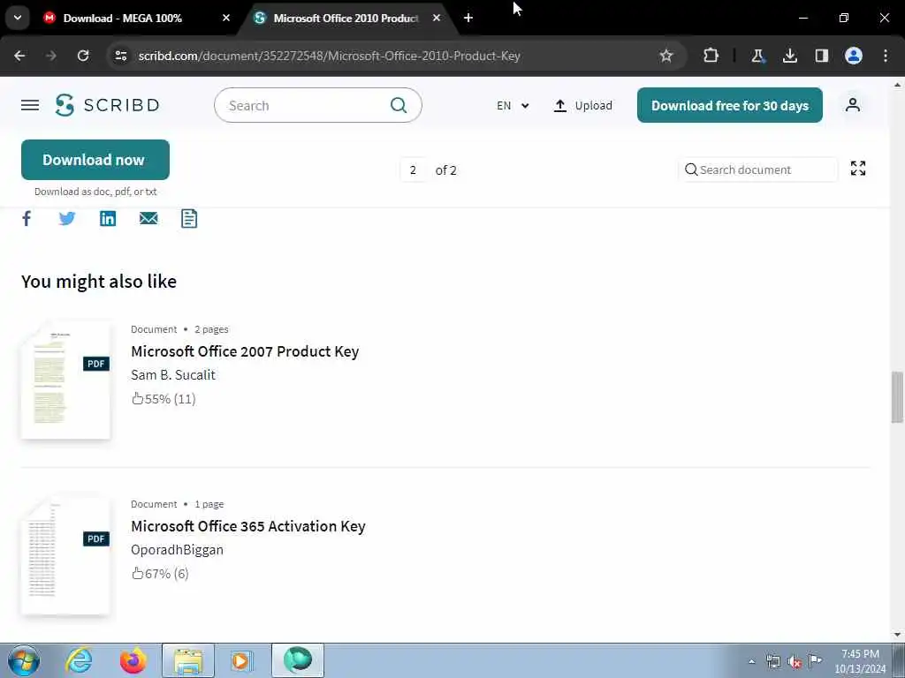
Task: Click the page number input box
Action: point(414,170)
